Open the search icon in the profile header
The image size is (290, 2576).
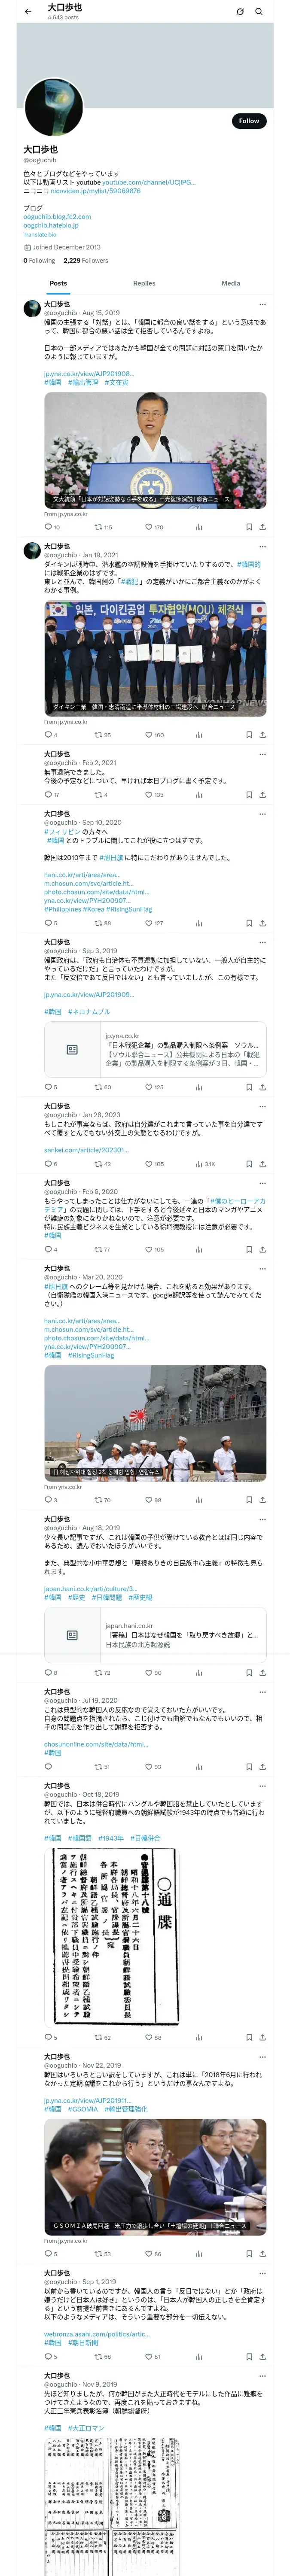click(259, 12)
